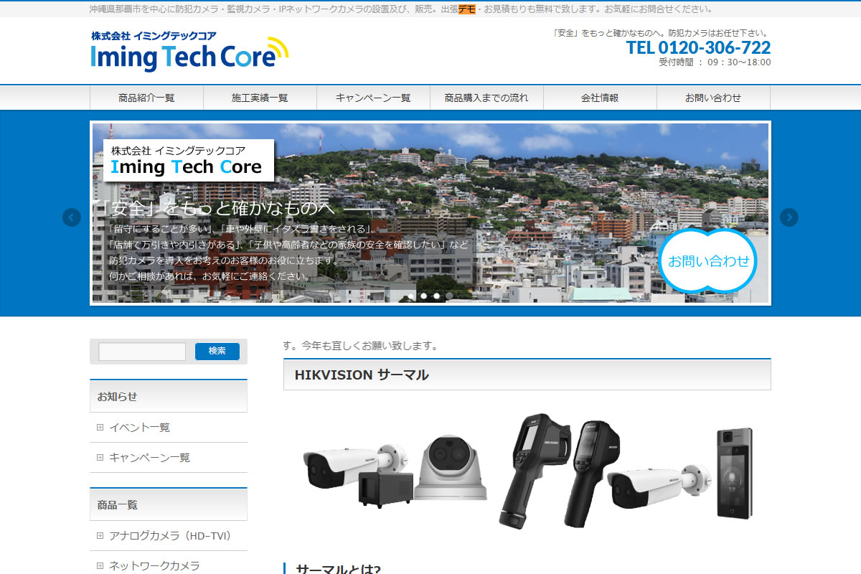Image resolution: width=861 pixels, height=574 pixels.
Task: Click the square bullet icon beside ネットワークカメラ
Action: tap(100, 566)
